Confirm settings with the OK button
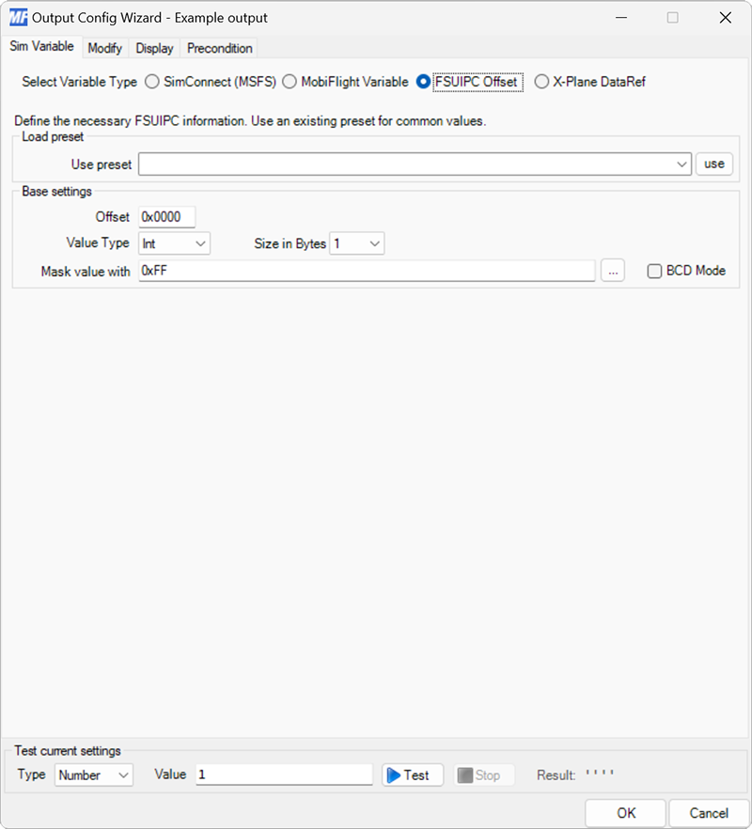Image resolution: width=752 pixels, height=829 pixels. coord(625,813)
